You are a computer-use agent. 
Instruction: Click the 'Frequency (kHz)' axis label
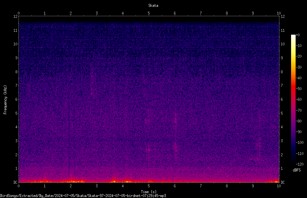click(x=5, y=100)
